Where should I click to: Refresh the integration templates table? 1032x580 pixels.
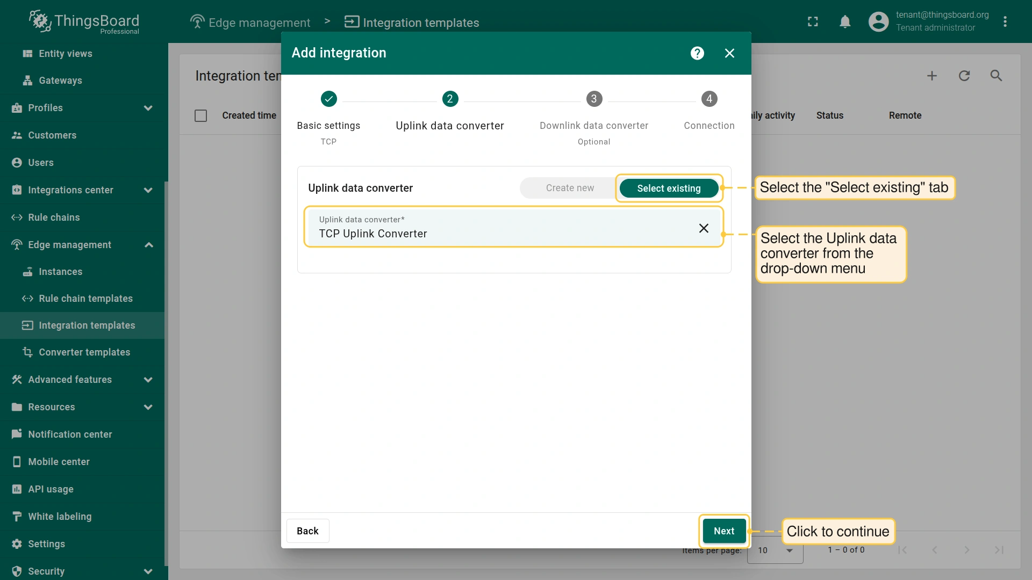tap(964, 76)
